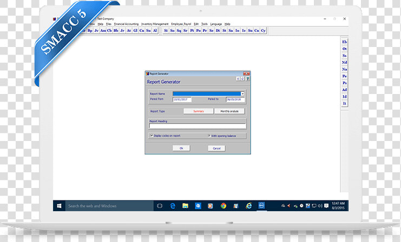The height and width of the screenshot is (242, 401).
Task: Click the Pr toolbar button
Action: pos(205,31)
